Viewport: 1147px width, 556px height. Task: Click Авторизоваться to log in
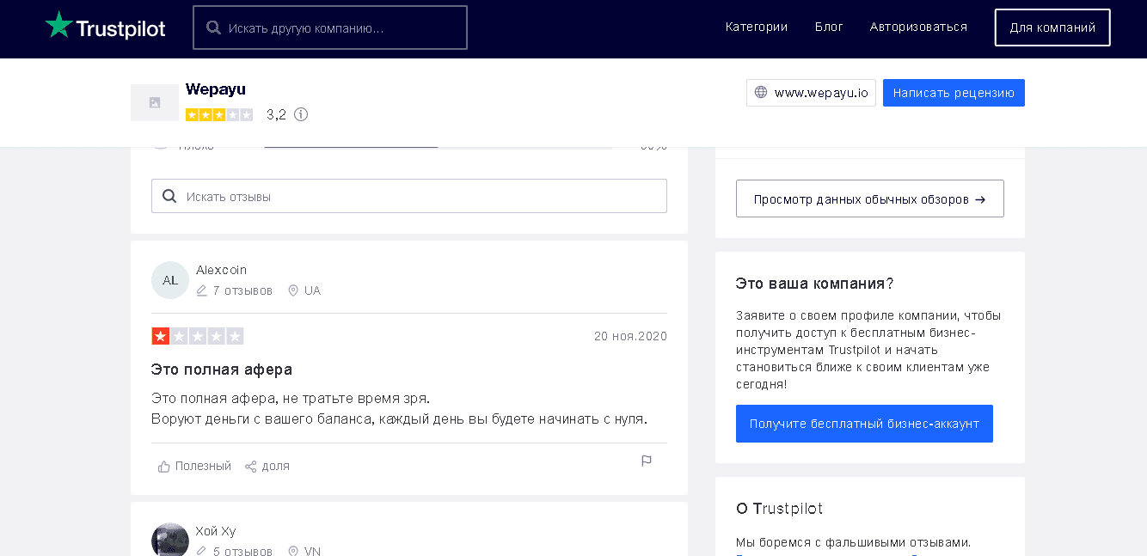[917, 27]
